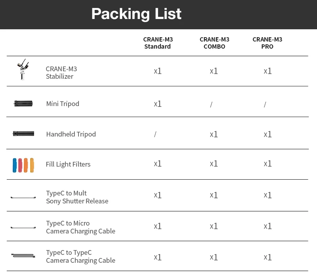Click the Handheld Tripod product icon
Screen dimensions: 317x277
[x=23, y=134]
